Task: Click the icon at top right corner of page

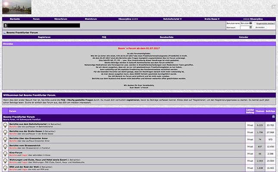Action: click(x=274, y=7)
